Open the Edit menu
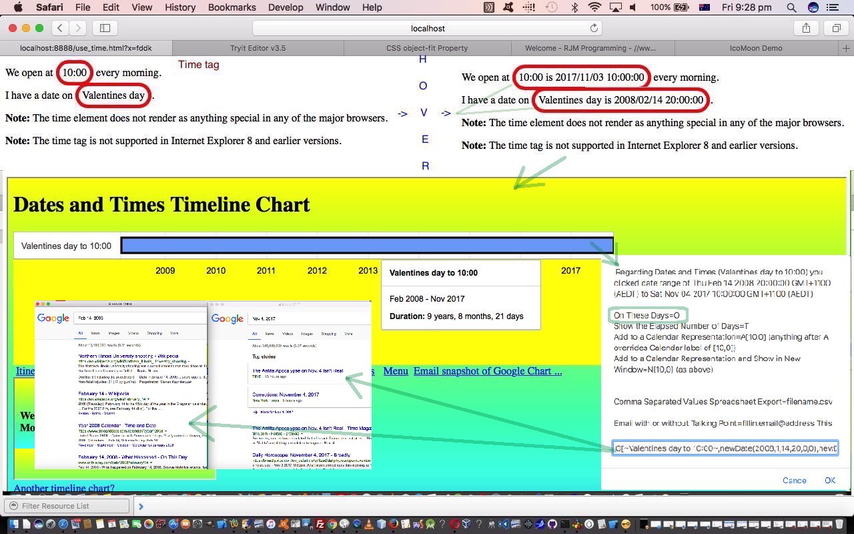The width and height of the screenshot is (854, 534). pyautogui.click(x=111, y=7)
